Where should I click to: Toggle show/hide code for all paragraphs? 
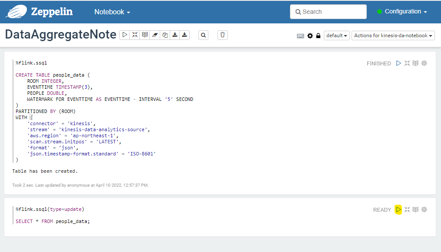pos(135,35)
